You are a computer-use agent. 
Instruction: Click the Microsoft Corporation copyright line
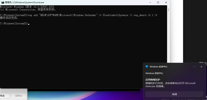[x=28, y=9]
